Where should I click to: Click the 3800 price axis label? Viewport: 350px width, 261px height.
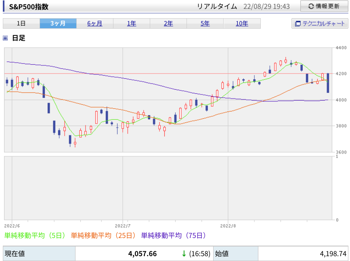341,126
